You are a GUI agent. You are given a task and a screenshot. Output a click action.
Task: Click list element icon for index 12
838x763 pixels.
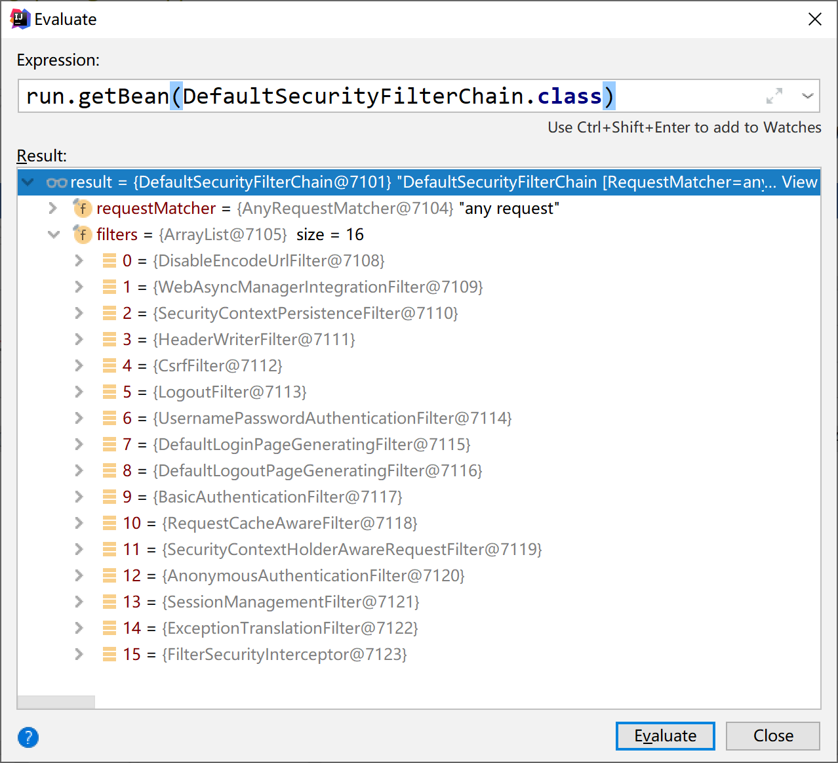coord(110,575)
